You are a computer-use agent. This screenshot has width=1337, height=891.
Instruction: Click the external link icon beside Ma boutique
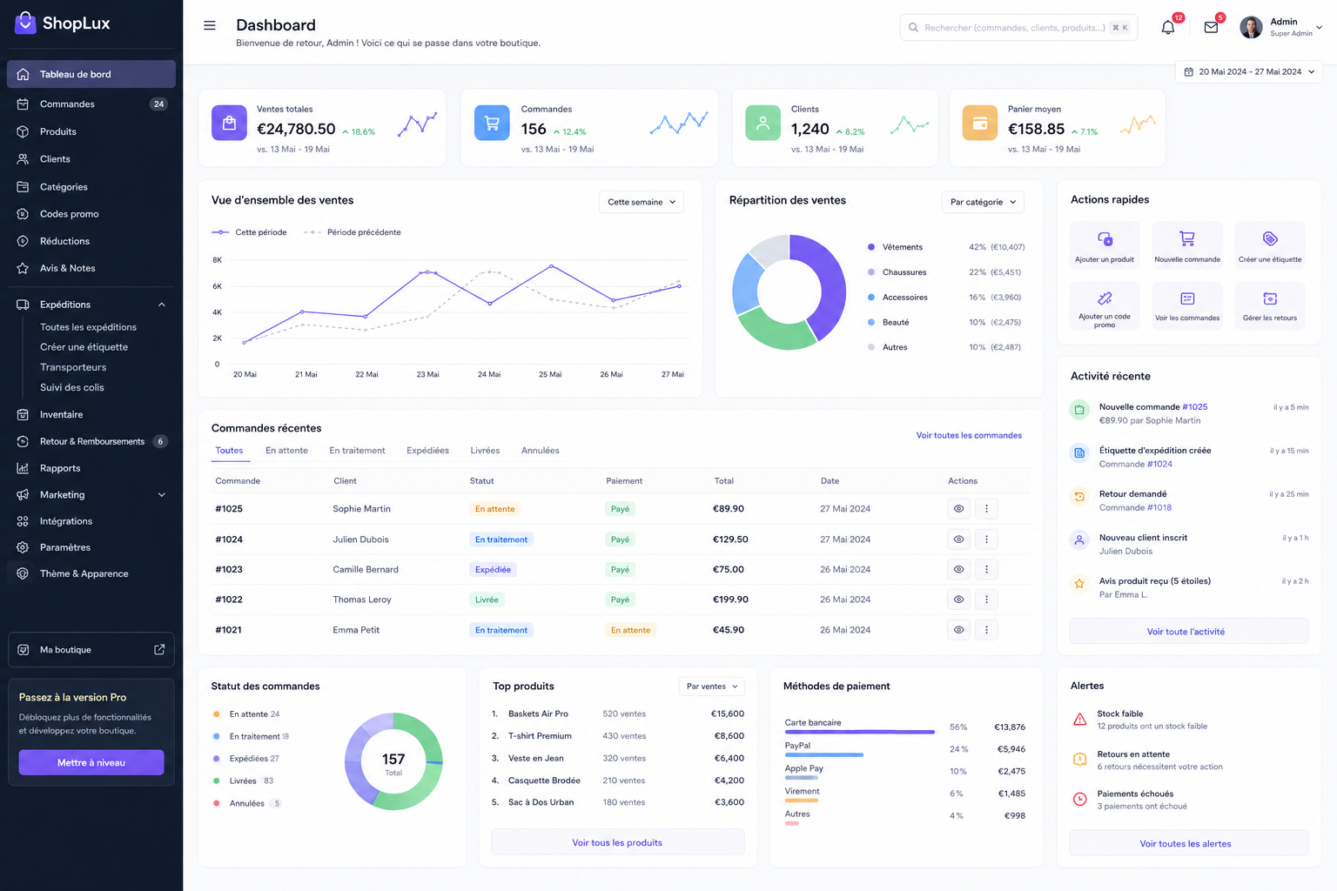coord(159,649)
